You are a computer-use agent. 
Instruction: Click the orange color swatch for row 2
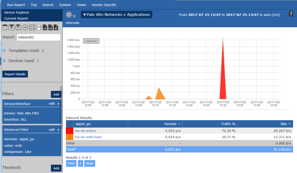coord(70,137)
